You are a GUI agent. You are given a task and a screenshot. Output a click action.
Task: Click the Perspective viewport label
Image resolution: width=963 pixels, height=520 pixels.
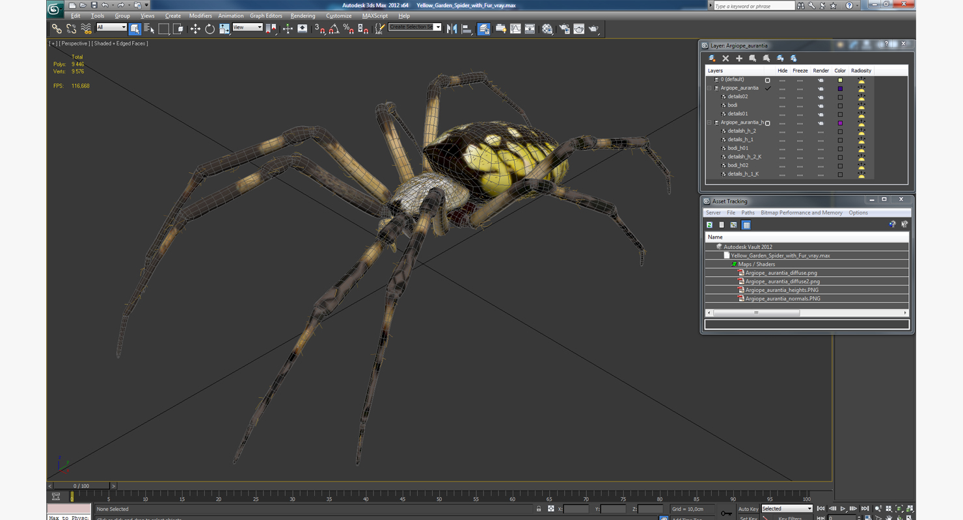74,44
